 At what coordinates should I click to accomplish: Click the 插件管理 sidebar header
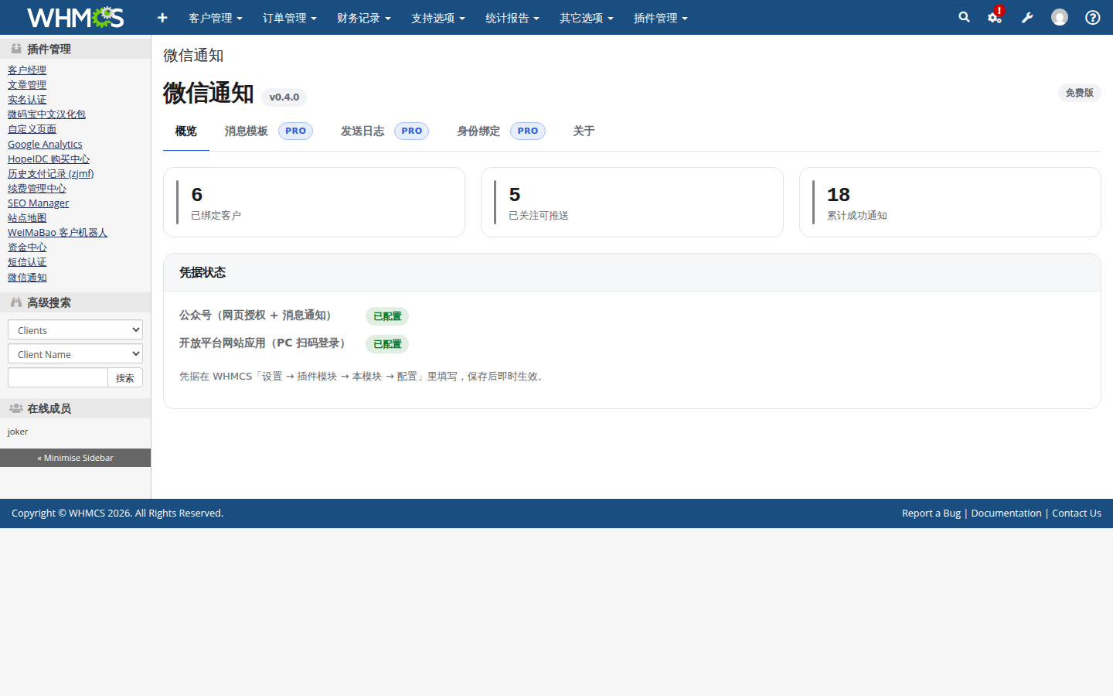[75, 49]
